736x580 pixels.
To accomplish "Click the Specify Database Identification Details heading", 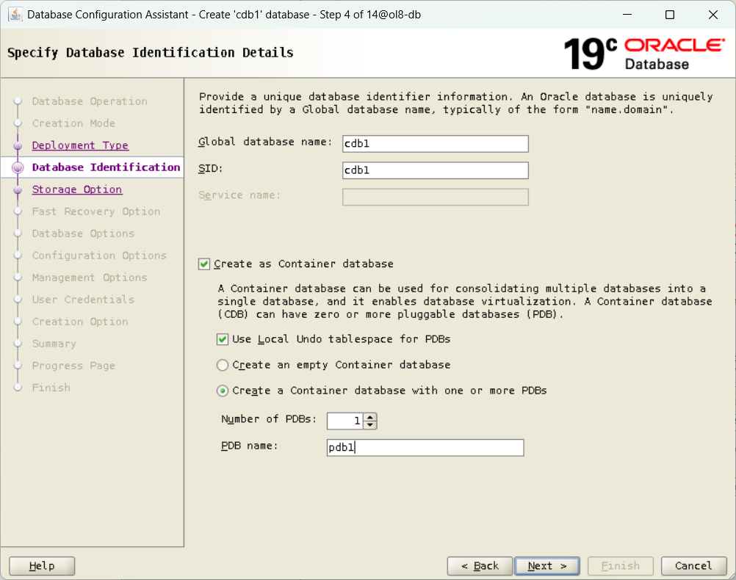I will point(150,53).
